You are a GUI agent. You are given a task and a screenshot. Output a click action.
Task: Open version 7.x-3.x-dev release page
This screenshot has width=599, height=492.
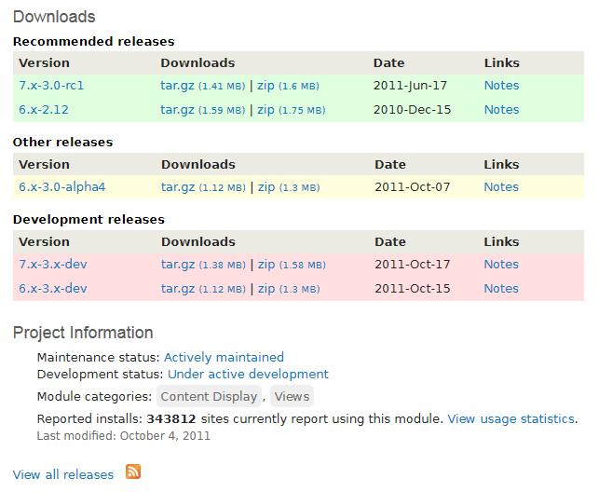(x=53, y=265)
